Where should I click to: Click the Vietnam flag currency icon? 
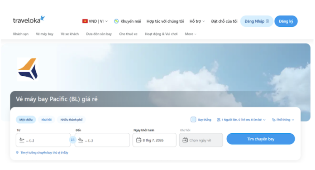pyautogui.click(x=85, y=21)
